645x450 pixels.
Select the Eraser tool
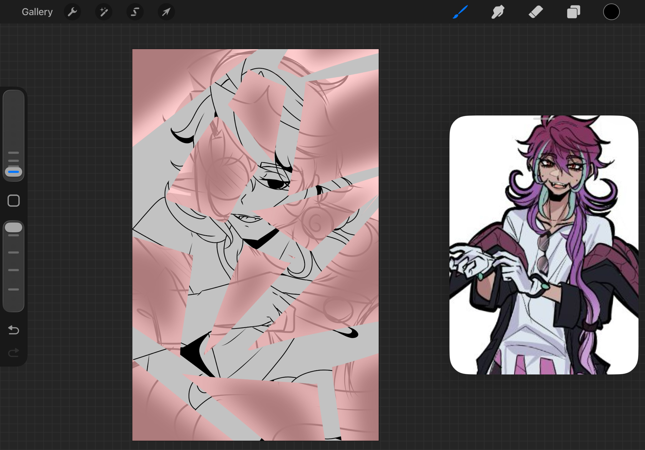[536, 12]
